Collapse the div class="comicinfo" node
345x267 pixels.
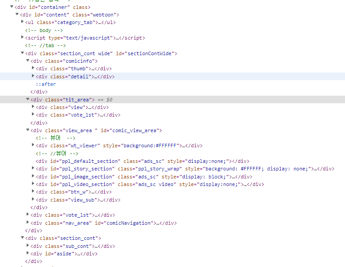click(x=28, y=60)
